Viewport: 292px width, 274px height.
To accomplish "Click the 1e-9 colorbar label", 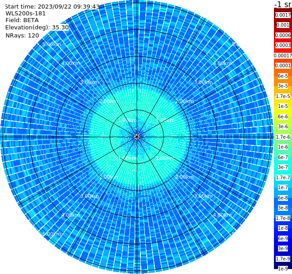I will pyautogui.click(x=283, y=269).
